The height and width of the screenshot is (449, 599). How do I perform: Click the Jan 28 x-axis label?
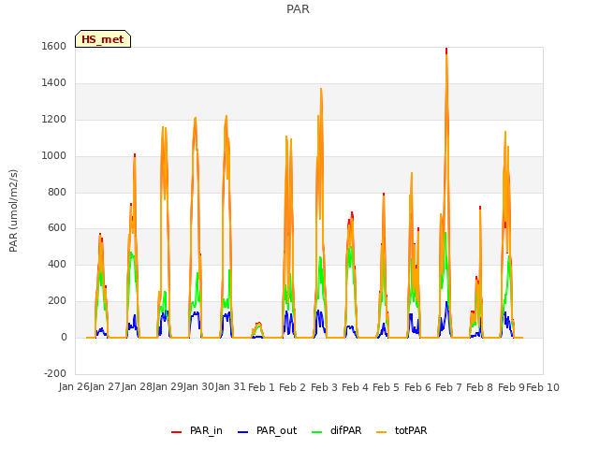pyautogui.click(x=138, y=387)
